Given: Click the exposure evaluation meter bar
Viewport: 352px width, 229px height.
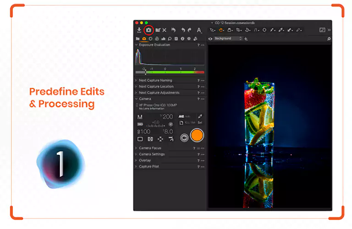Looking at the screenshot, I should pyautogui.click(x=170, y=72).
